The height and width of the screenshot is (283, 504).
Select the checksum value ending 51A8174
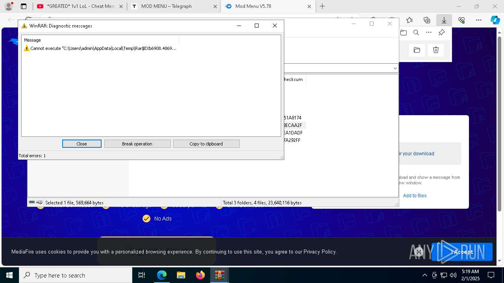293,118
